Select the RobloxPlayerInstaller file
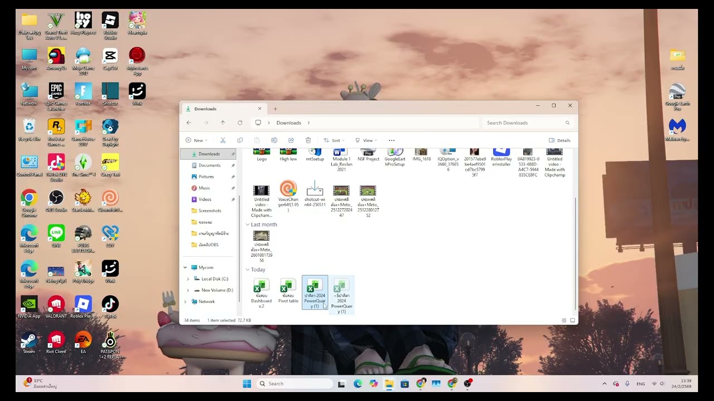Screen dimensions: 714x401 pos(501,158)
